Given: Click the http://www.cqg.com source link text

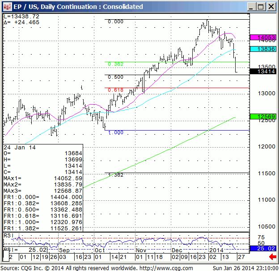Looking at the screenshot, I should point(166,268).
